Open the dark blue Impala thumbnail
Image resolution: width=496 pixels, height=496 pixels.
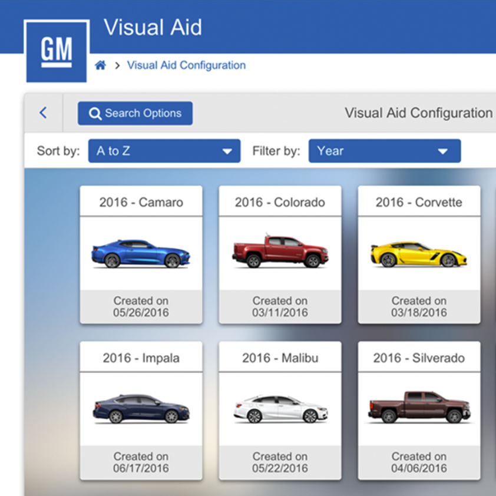pyautogui.click(x=141, y=409)
